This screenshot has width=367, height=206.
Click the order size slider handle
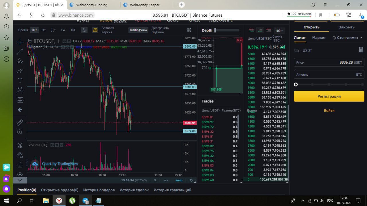click(x=296, y=85)
